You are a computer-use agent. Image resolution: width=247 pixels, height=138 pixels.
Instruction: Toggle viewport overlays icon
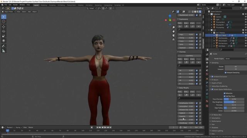coord(184,12)
